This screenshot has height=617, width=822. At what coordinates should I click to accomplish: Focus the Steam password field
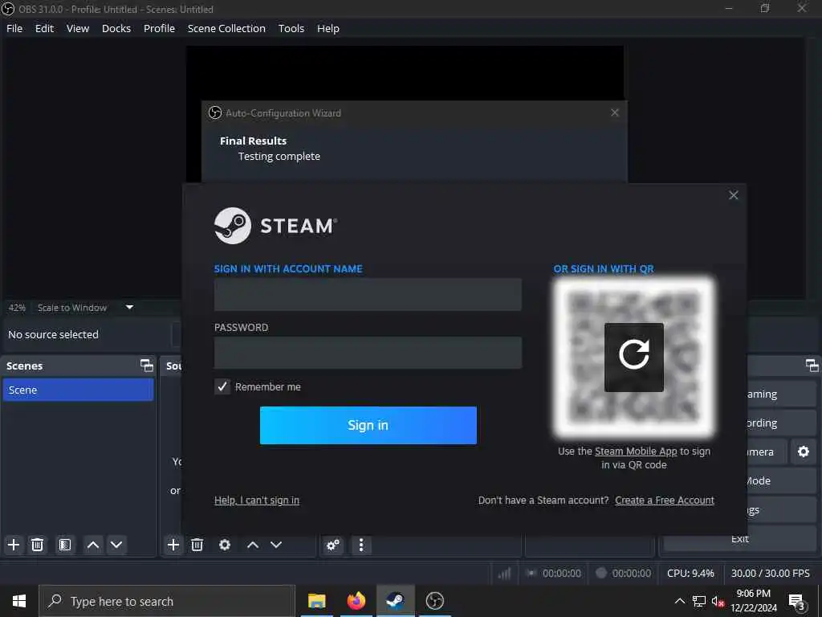368,352
